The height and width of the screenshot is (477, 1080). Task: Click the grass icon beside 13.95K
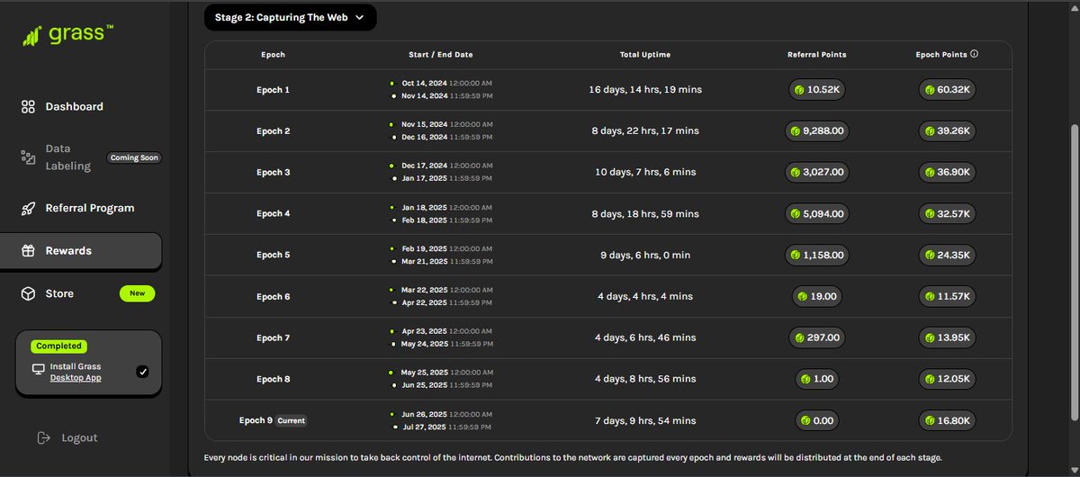coord(930,337)
